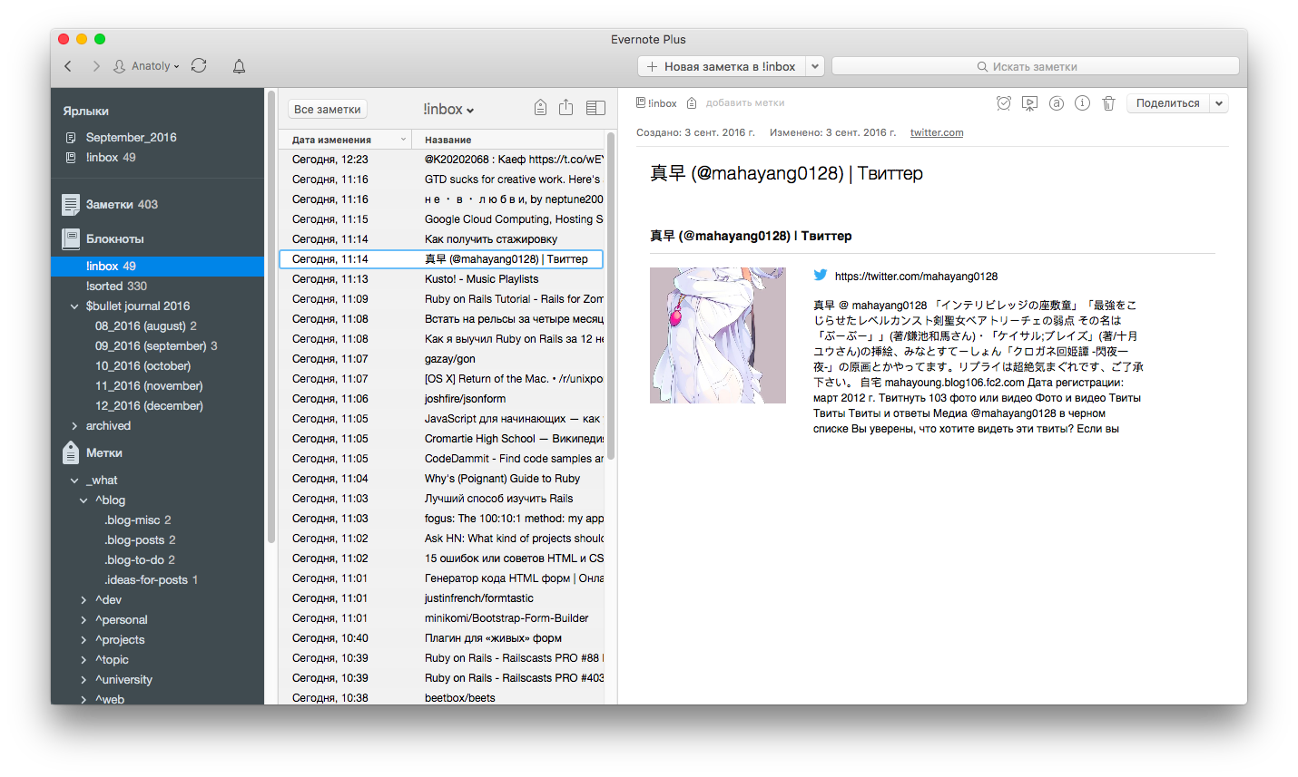
Task: Expand the ^topic tag group
Action: click(x=84, y=660)
